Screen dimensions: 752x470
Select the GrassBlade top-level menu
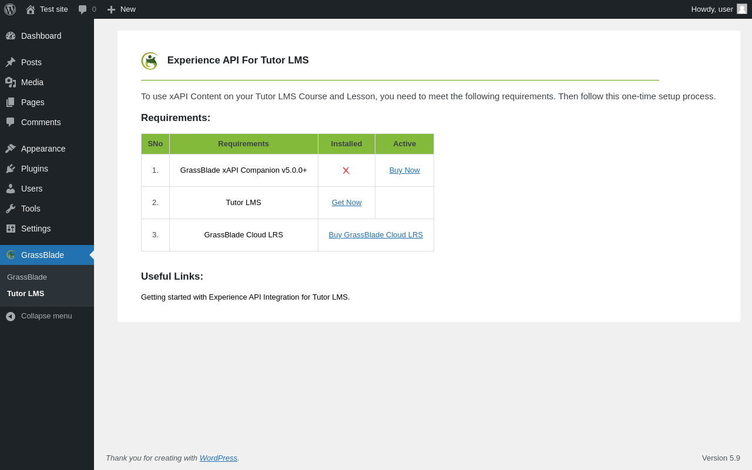pos(47,255)
